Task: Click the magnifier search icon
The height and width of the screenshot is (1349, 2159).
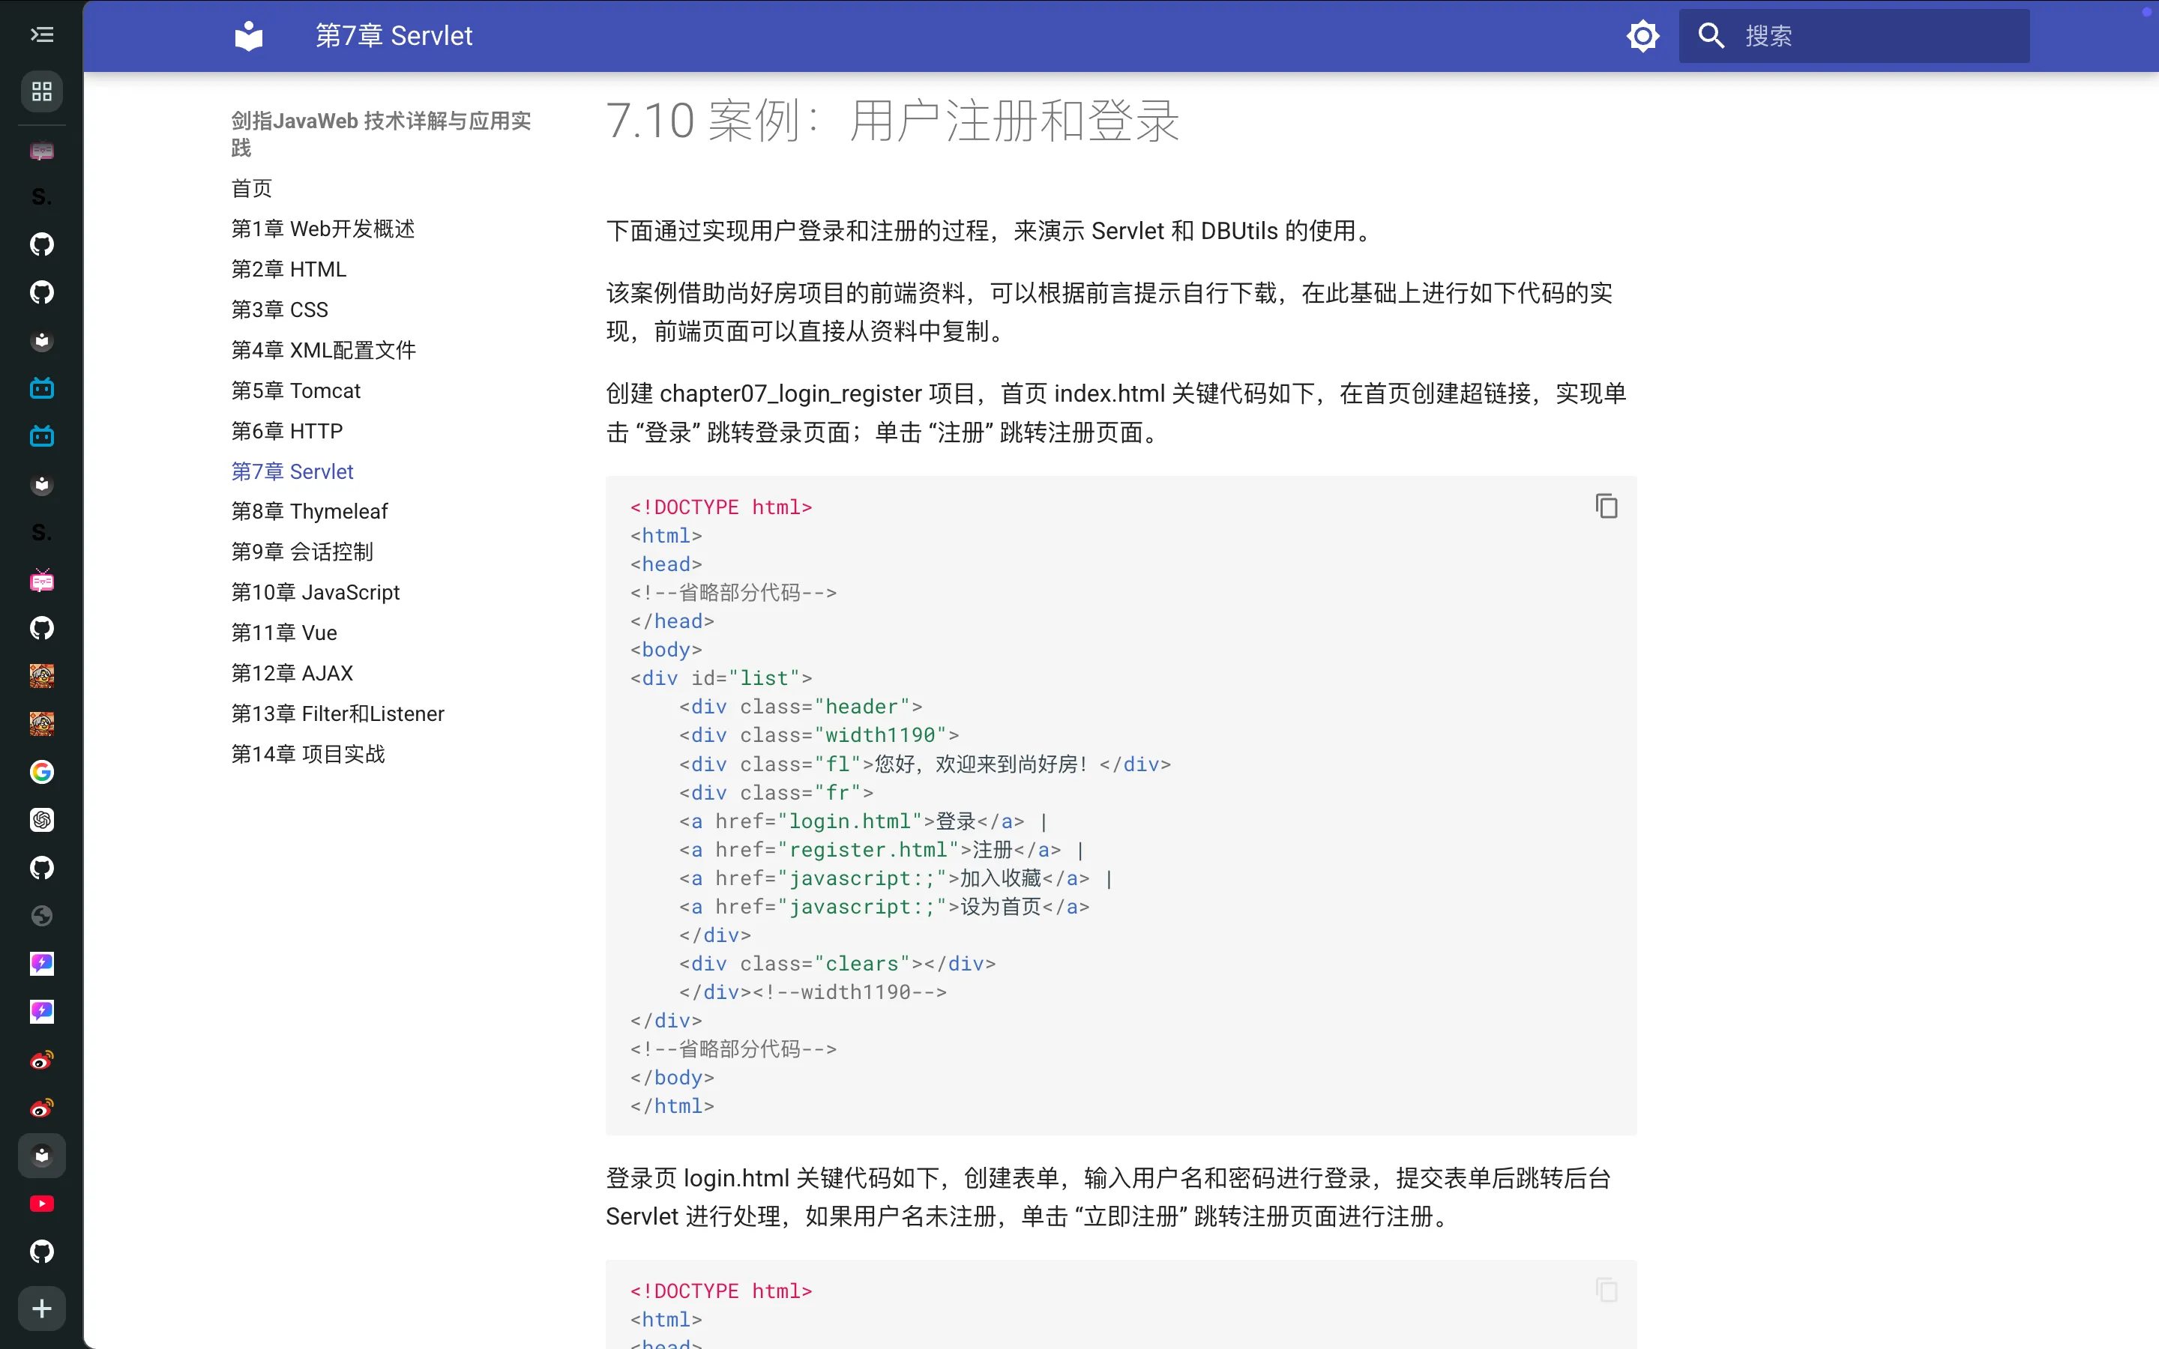Action: click(x=1710, y=36)
